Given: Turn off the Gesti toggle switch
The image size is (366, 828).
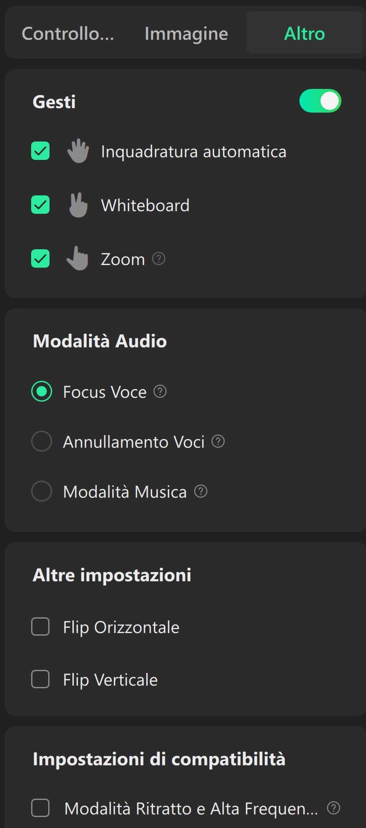Looking at the screenshot, I should (320, 101).
